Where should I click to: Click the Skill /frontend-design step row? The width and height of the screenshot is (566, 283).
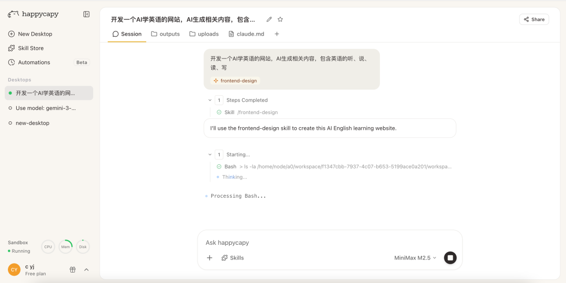(x=247, y=112)
